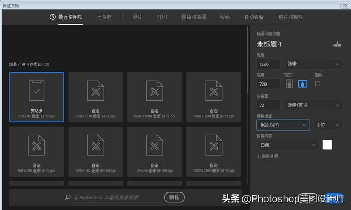This screenshot has height=210, width=351.
Task: Select the 1280 x 800 像素 preset
Action: [214, 97]
